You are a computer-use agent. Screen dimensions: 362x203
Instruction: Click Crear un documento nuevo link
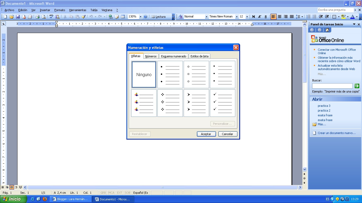pos(337,133)
